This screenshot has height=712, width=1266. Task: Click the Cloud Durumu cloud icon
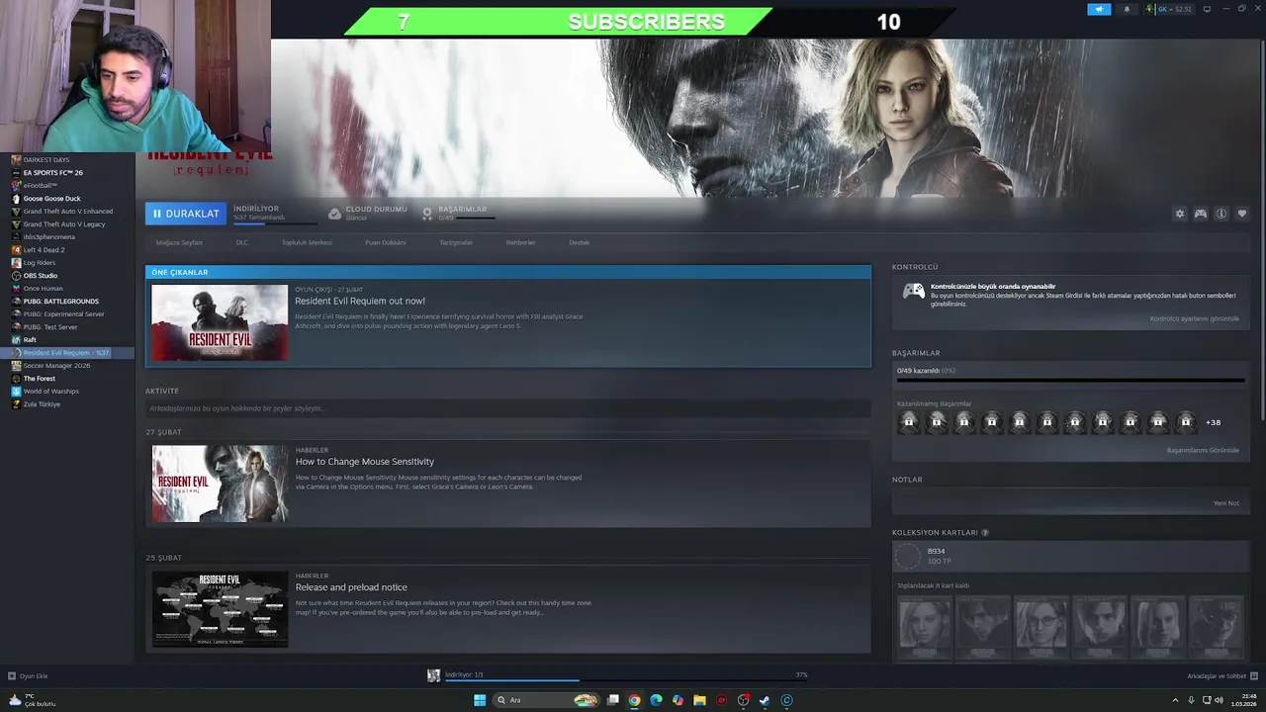[334, 213]
